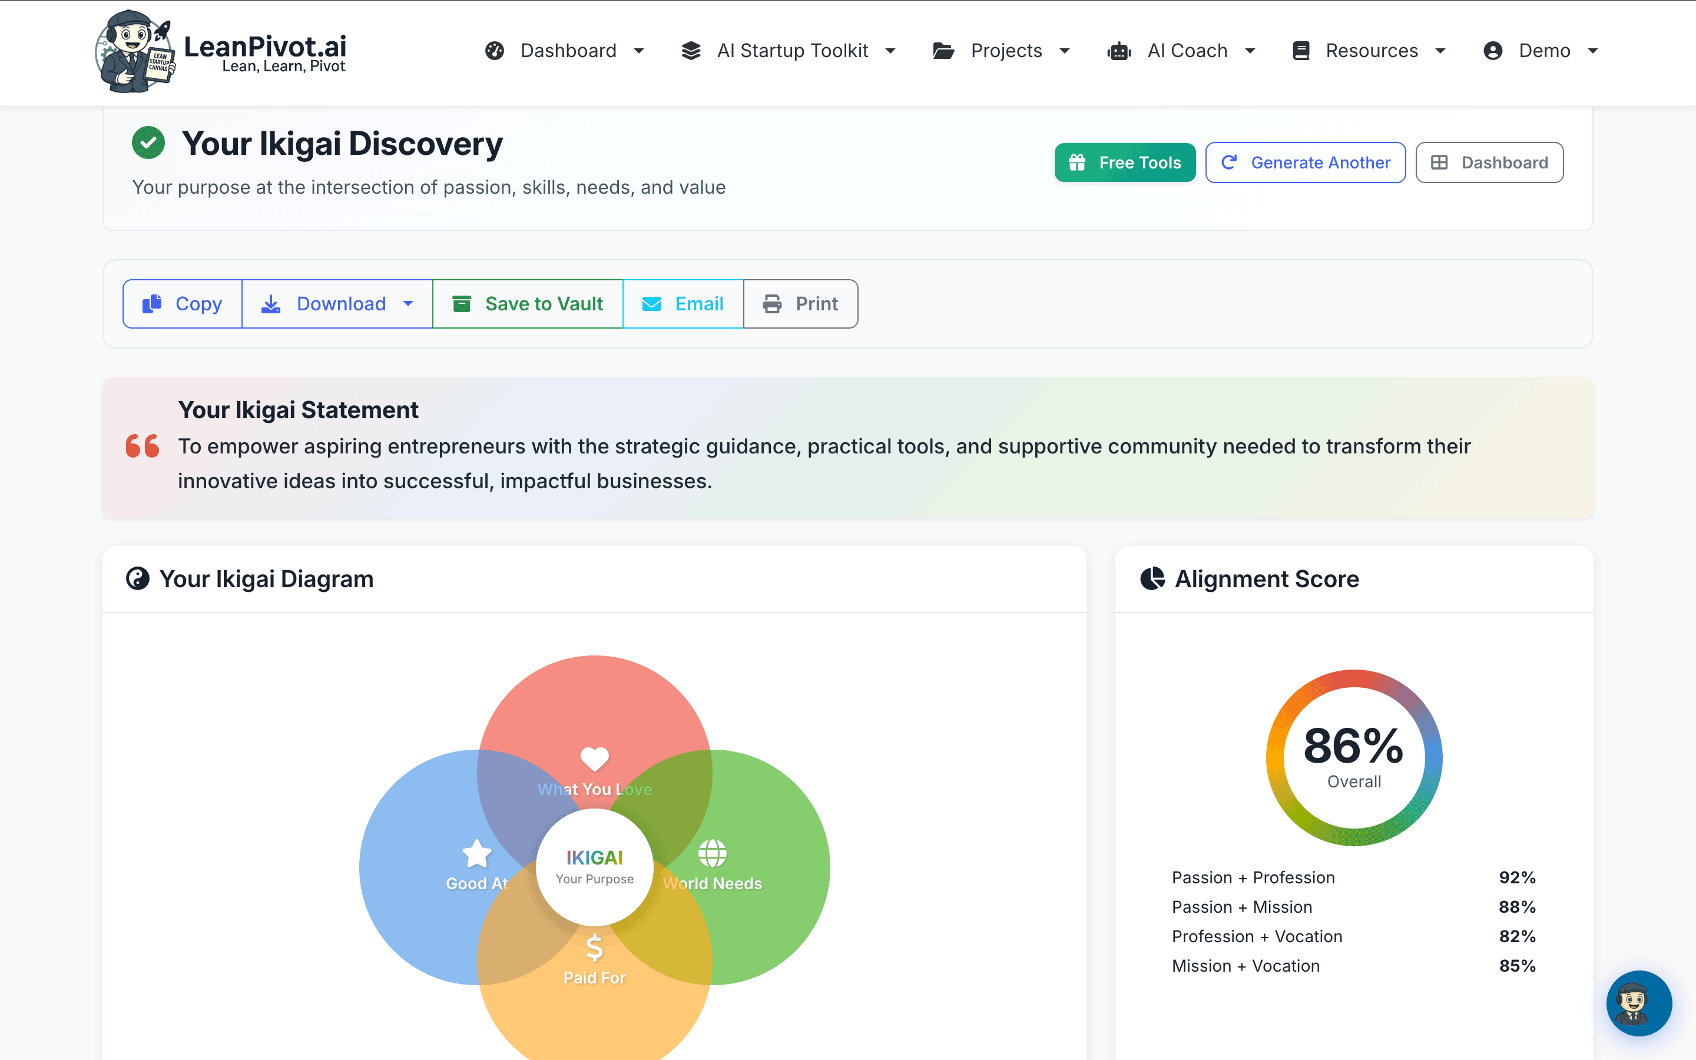
Task: Click the Save to Vault archive icon
Action: [x=462, y=303]
